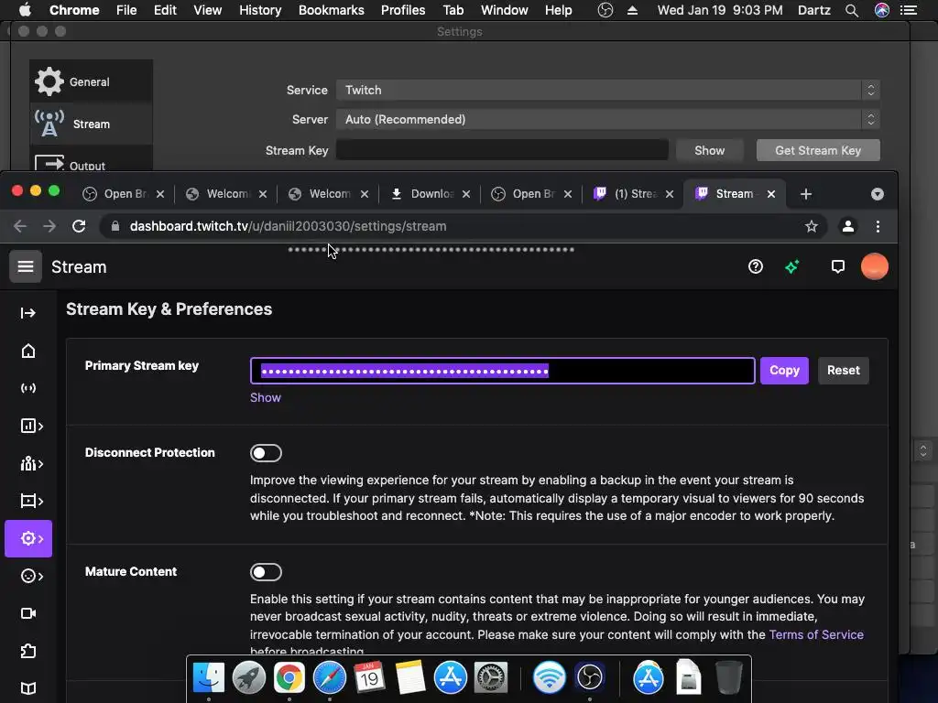Open Finder from the Dock

(208, 678)
